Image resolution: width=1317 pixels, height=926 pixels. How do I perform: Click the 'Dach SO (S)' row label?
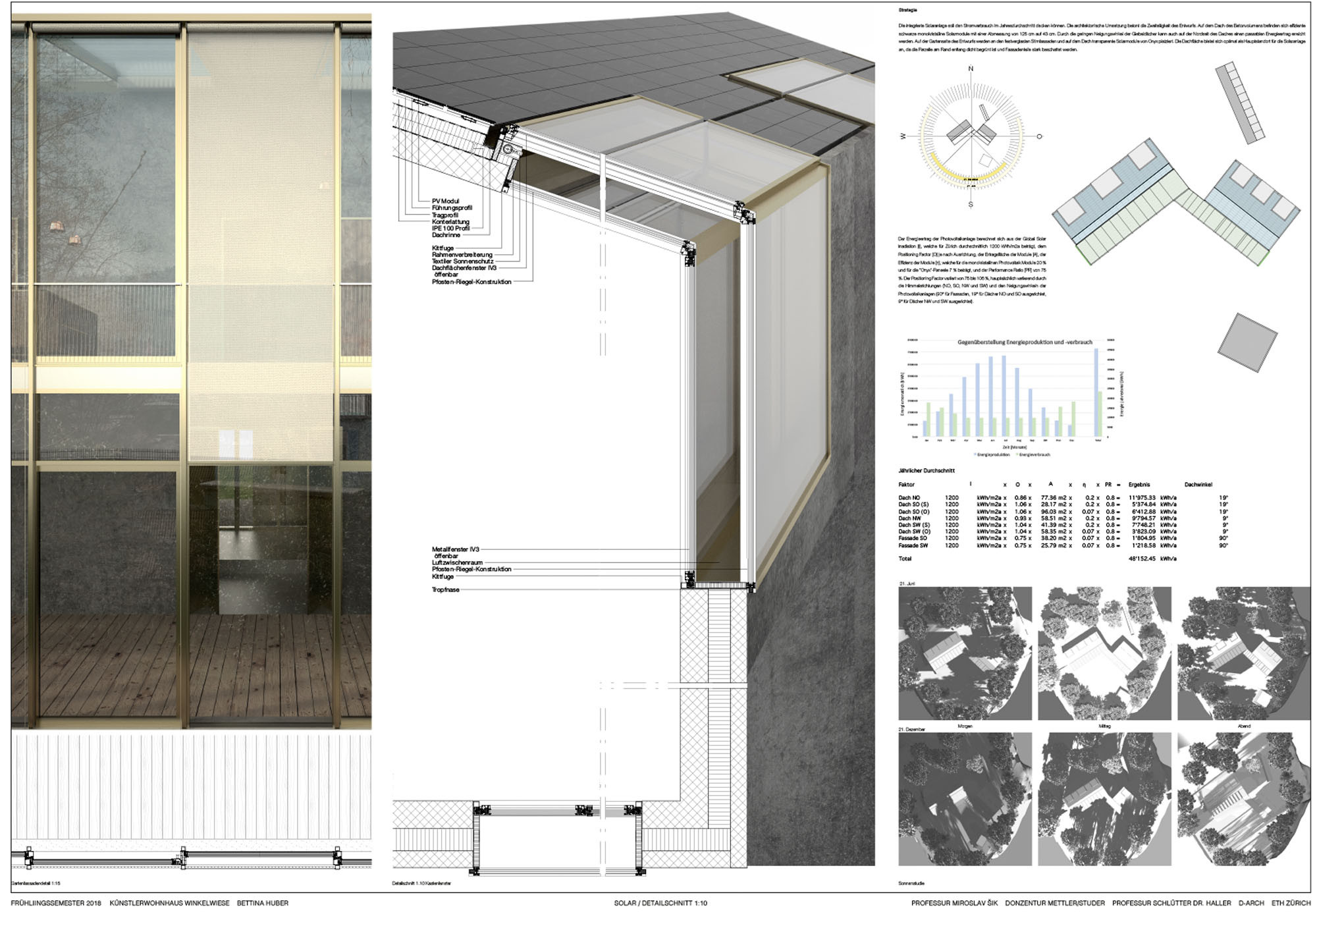coord(913,504)
